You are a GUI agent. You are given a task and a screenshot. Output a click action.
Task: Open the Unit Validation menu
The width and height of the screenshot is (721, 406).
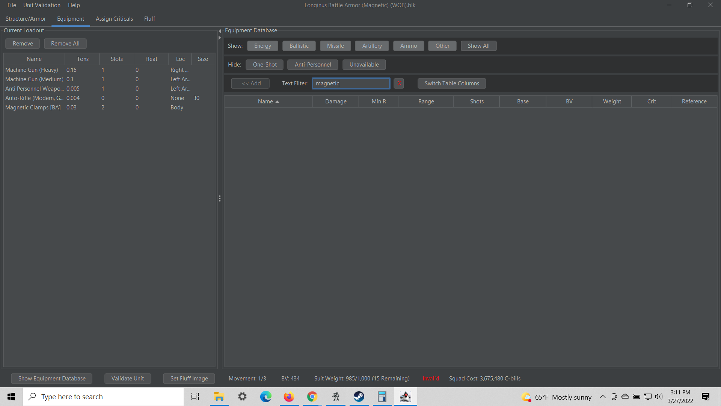[41, 5]
